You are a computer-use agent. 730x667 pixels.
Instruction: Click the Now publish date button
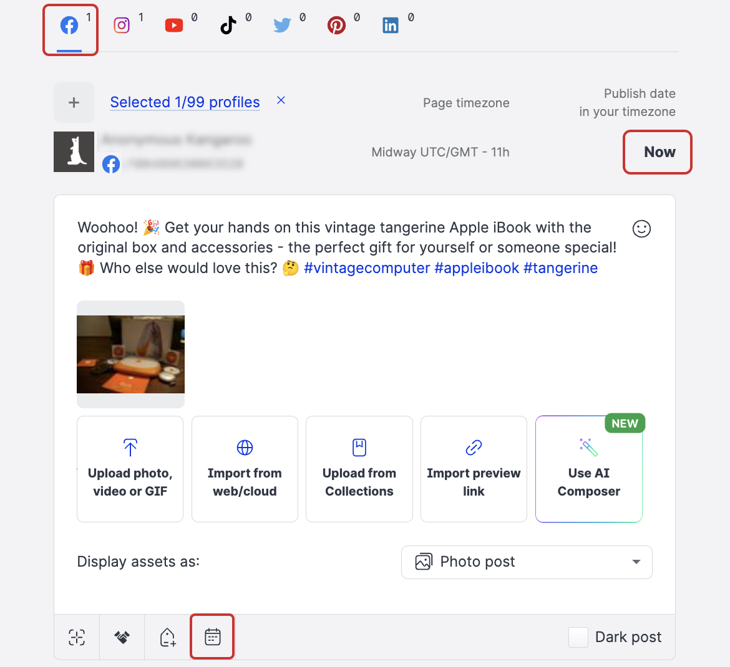pyautogui.click(x=658, y=152)
